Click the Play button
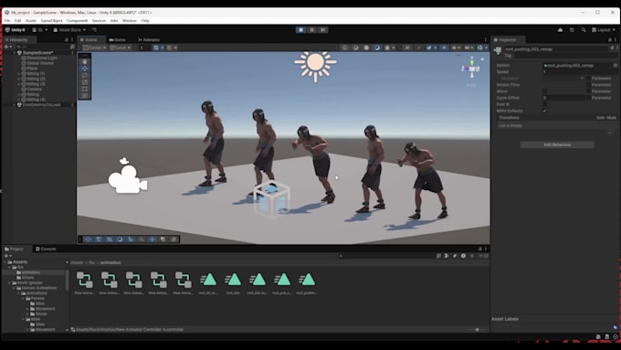The image size is (621, 350). (300, 30)
